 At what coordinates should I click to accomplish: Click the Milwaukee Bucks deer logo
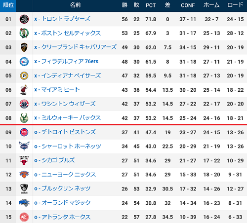tap(24, 118)
